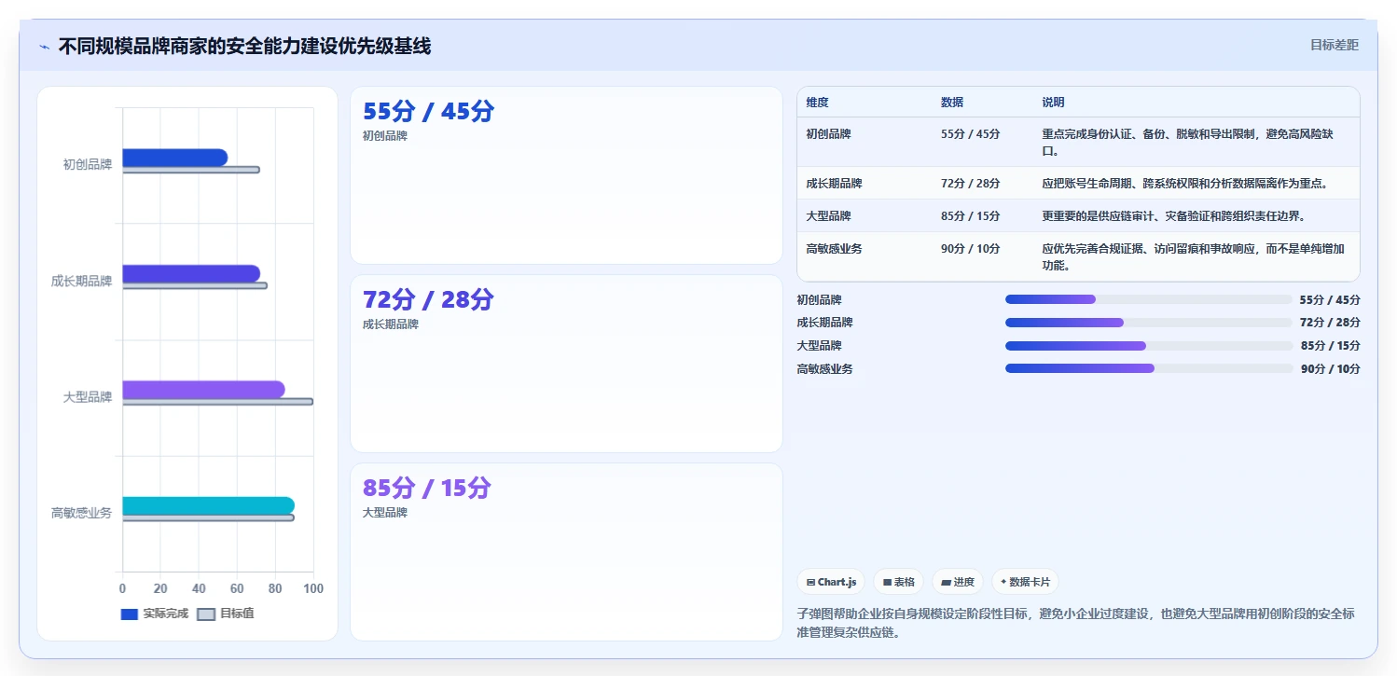This screenshot has height=676, width=1397.
Task: Click the 表格 tag
Action: [x=898, y=582]
